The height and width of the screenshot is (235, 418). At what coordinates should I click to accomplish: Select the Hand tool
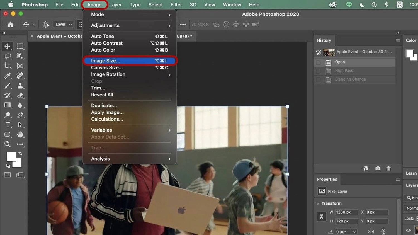point(20,134)
